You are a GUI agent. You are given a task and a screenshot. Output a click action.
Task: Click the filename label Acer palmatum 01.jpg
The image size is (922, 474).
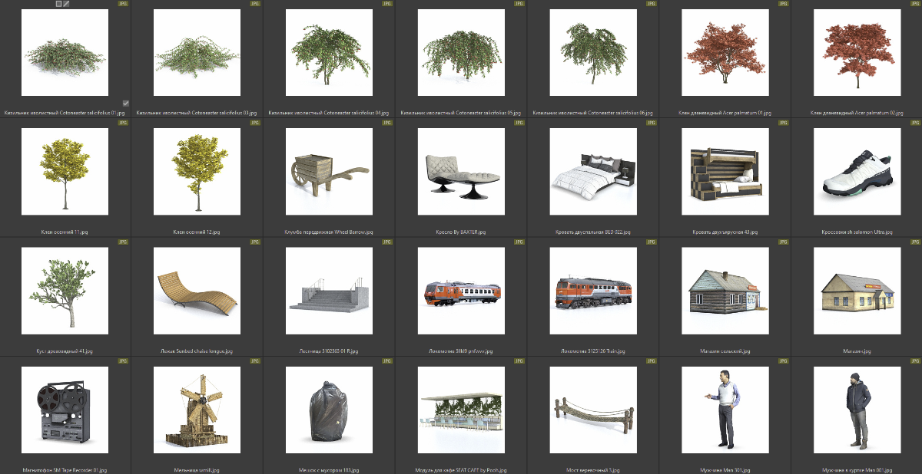[725, 113]
